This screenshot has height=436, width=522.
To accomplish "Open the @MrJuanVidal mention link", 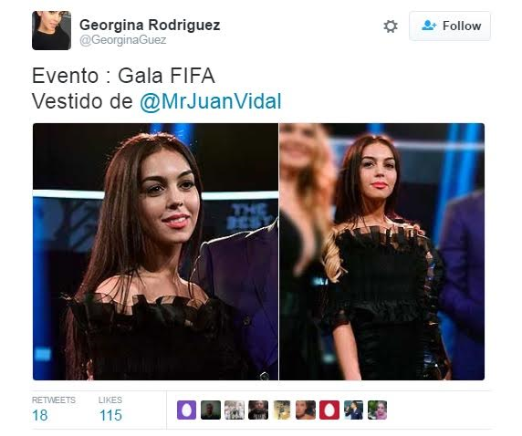I will pos(211,101).
